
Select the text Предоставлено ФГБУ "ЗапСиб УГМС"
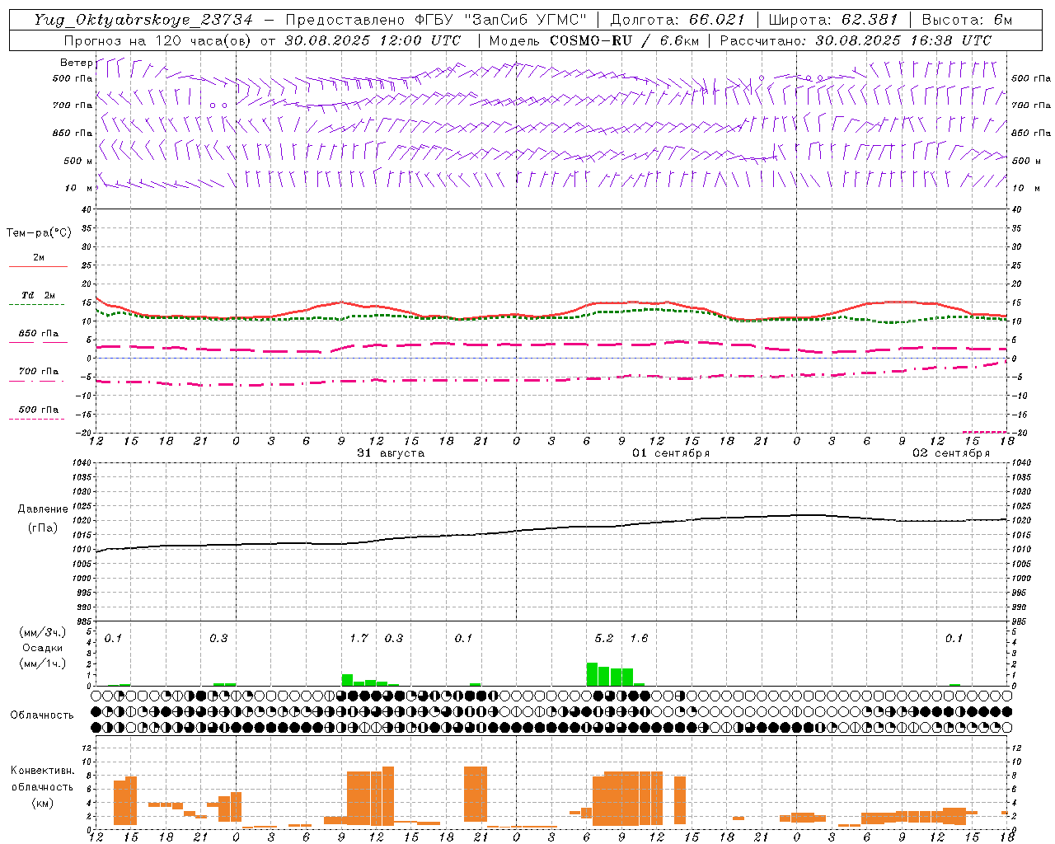coord(435,20)
